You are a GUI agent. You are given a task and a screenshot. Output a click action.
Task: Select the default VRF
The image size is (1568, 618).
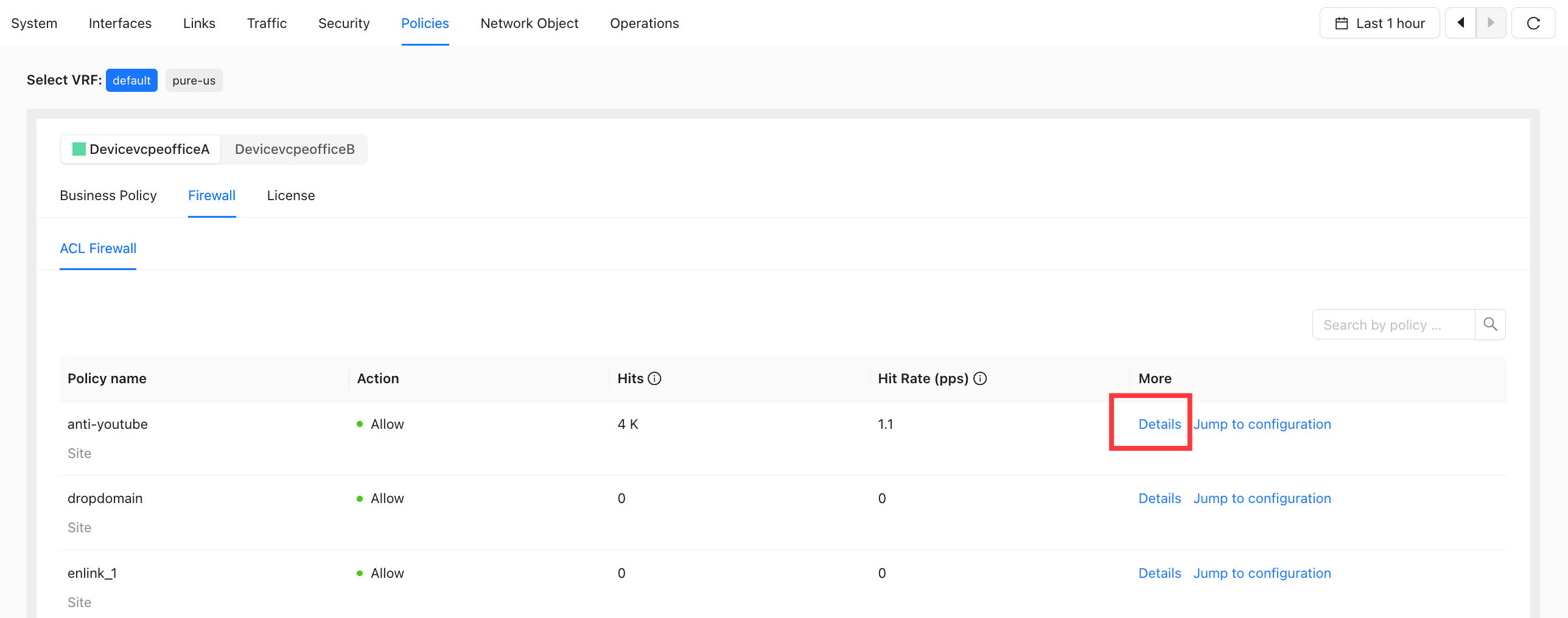point(131,80)
